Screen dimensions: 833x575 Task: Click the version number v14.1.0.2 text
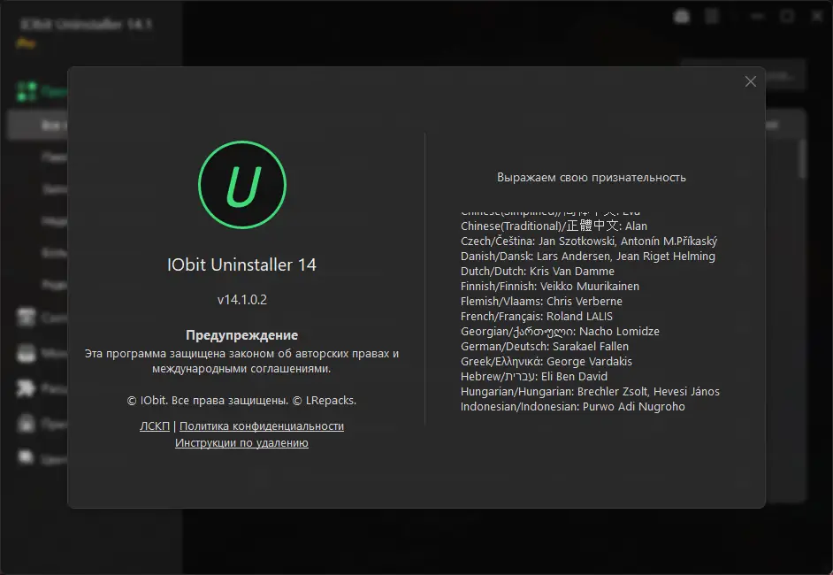pyautogui.click(x=241, y=299)
